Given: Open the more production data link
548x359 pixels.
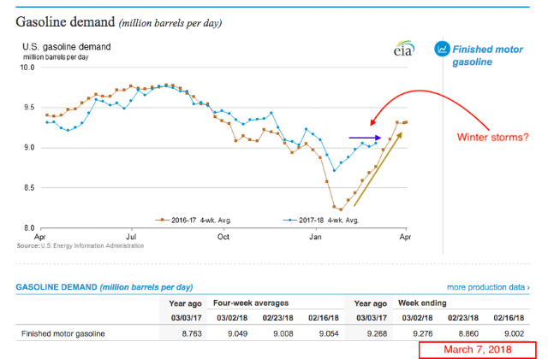Looking at the screenshot, I should pos(488,287).
